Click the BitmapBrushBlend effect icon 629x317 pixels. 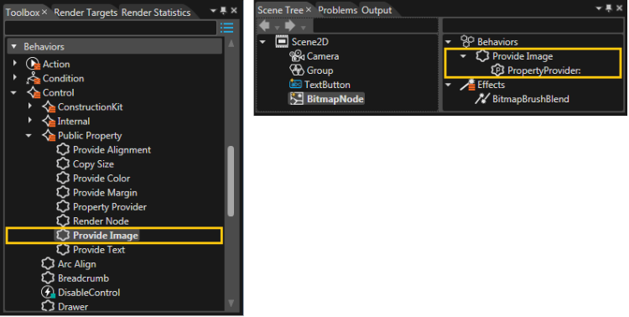(x=481, y=99)
